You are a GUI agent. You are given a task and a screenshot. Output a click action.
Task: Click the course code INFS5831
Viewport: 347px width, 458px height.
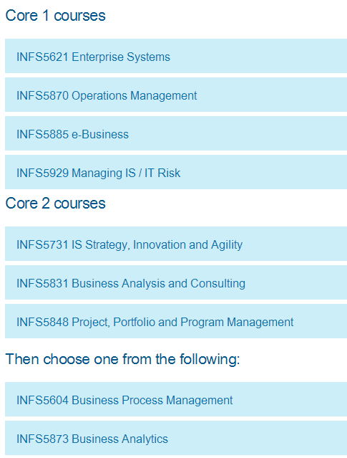click(x=42, y=283)
